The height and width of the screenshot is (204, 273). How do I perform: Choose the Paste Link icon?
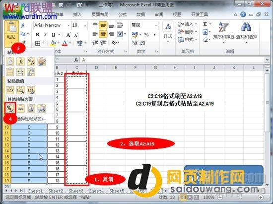click(20, 108)
